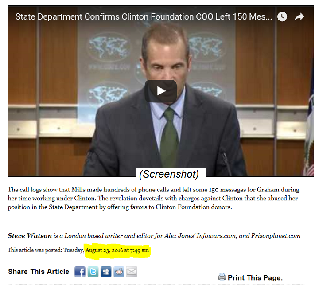Share article on Facebook
Viewport: 319px width, 289px height.
(80, 272)
